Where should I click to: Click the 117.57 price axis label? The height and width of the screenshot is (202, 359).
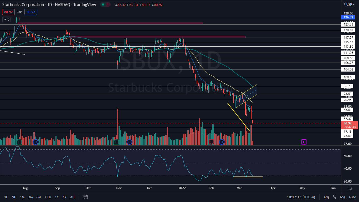coord(348,38)
